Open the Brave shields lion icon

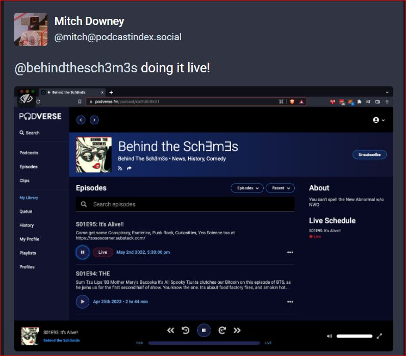pos(292,101)
